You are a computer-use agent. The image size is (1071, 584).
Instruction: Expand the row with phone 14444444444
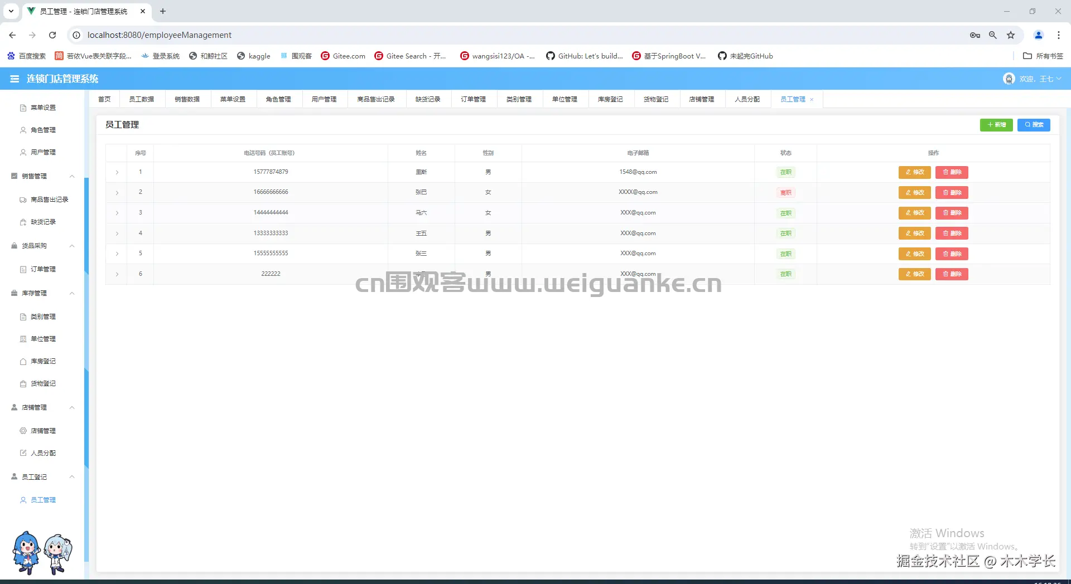117,213
